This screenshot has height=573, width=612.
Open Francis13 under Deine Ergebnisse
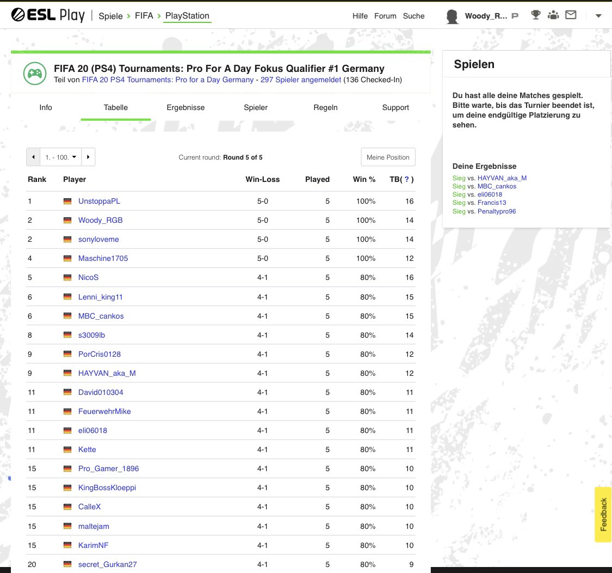pos(492,203)
